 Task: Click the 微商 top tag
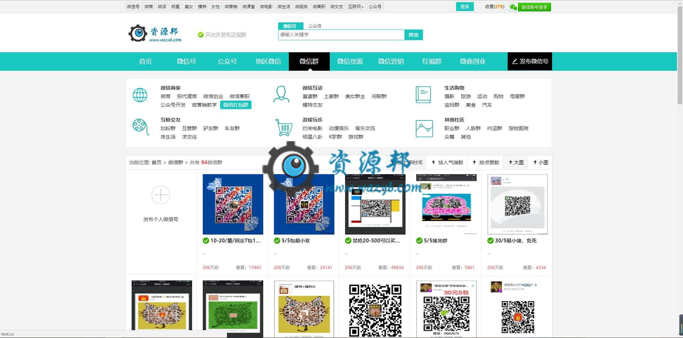(x=149, y=6)
